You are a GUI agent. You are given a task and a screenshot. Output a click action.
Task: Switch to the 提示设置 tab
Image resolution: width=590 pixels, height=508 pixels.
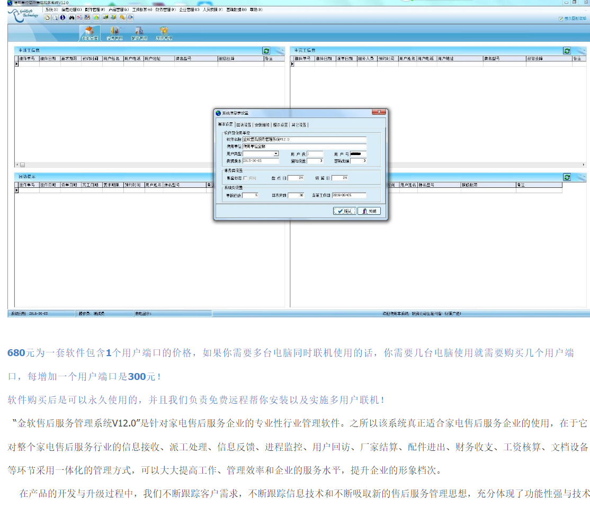[x=280, y=125]
